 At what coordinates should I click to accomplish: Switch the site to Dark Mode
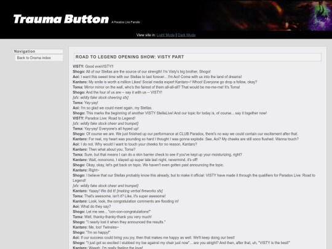click(x=186, y=35)
